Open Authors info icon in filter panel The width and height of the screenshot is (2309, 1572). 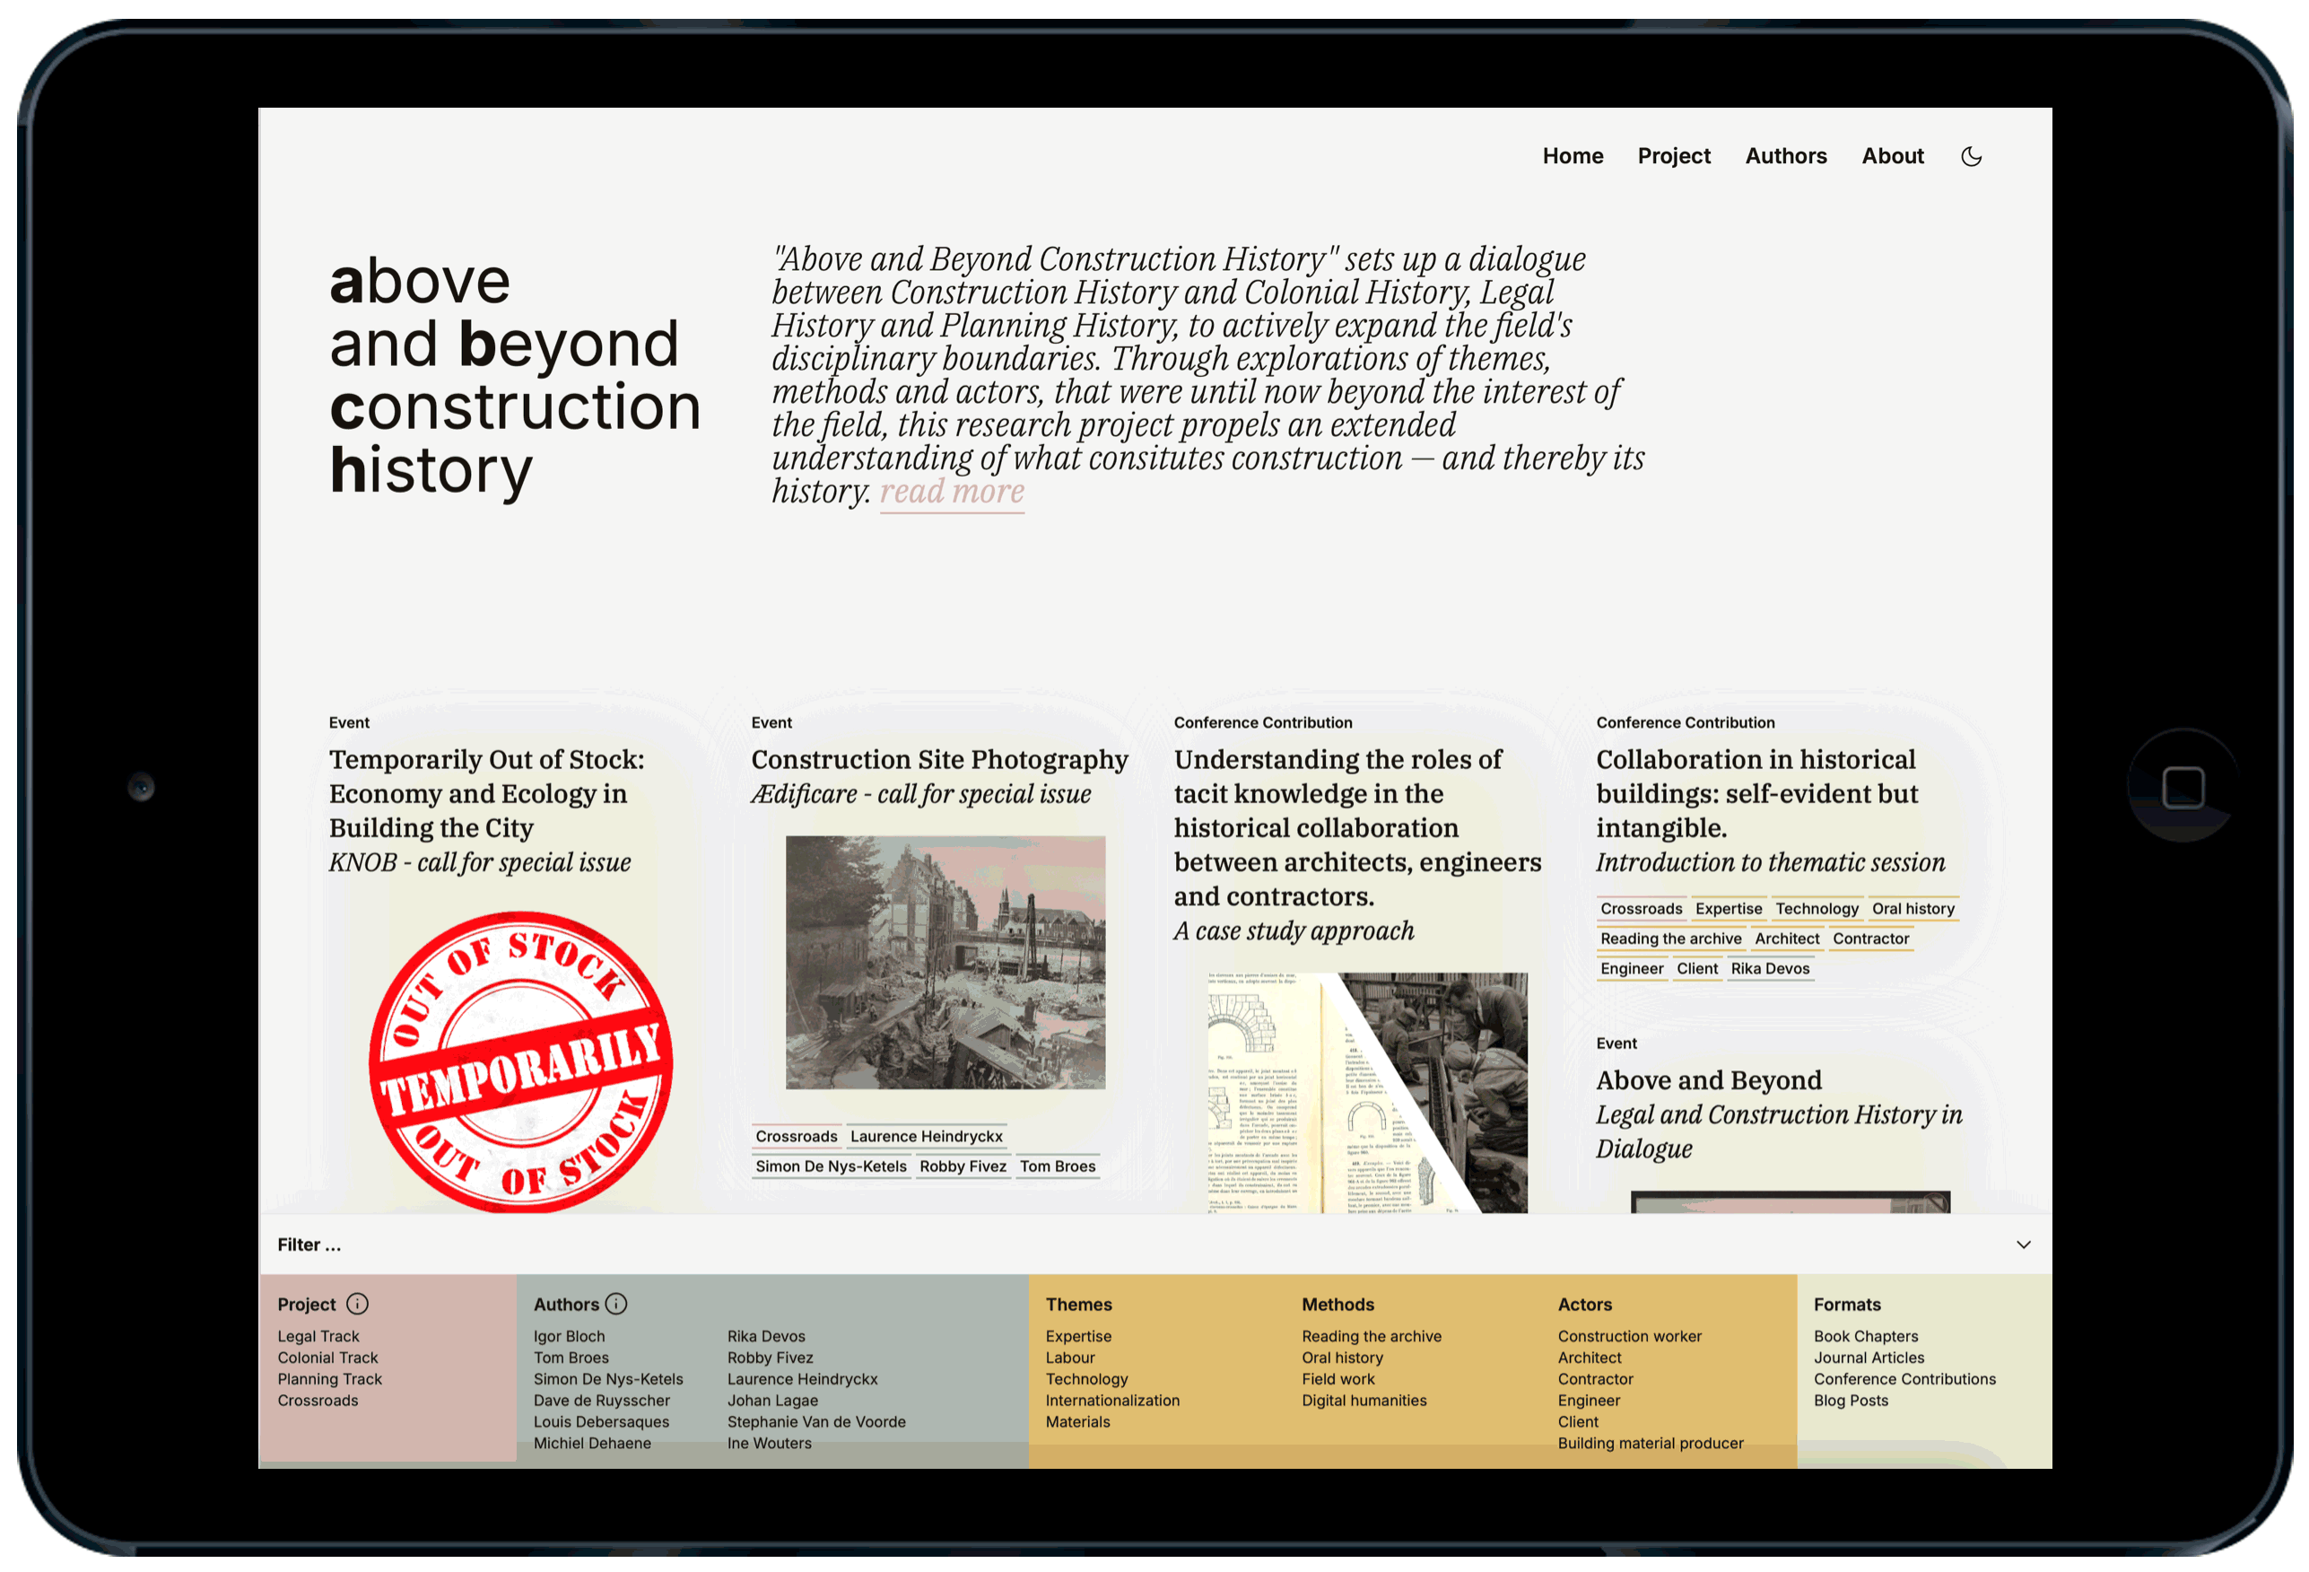616,1304
